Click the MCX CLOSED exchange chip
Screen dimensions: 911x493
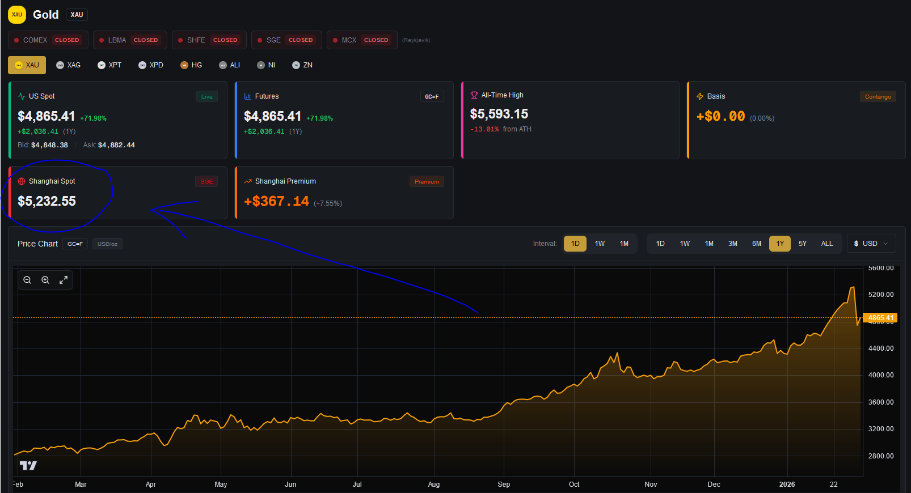362,40
